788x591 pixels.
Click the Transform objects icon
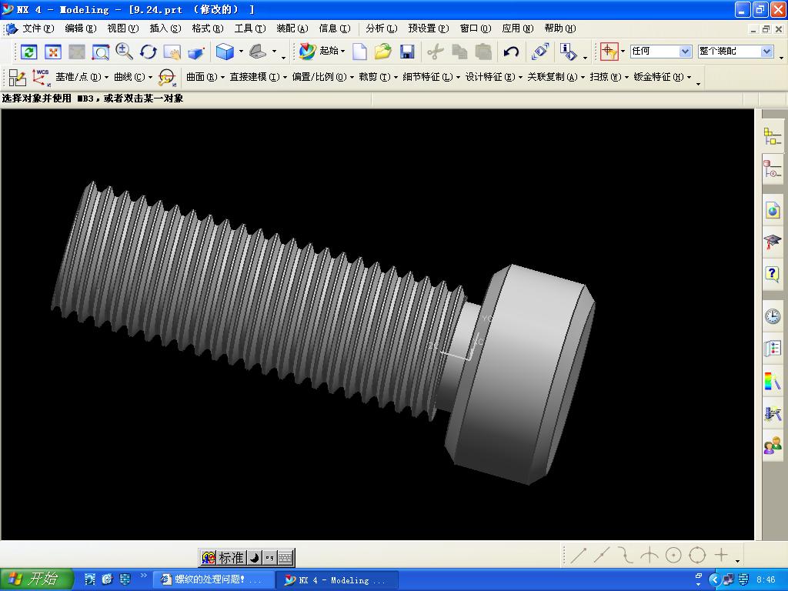(540, 52)
